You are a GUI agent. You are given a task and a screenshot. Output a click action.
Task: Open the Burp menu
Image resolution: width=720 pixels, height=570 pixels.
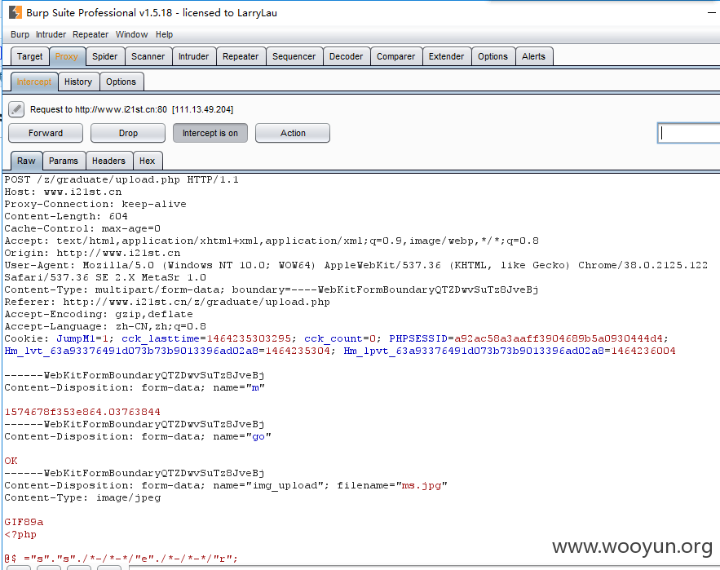[x=20, y=34]
